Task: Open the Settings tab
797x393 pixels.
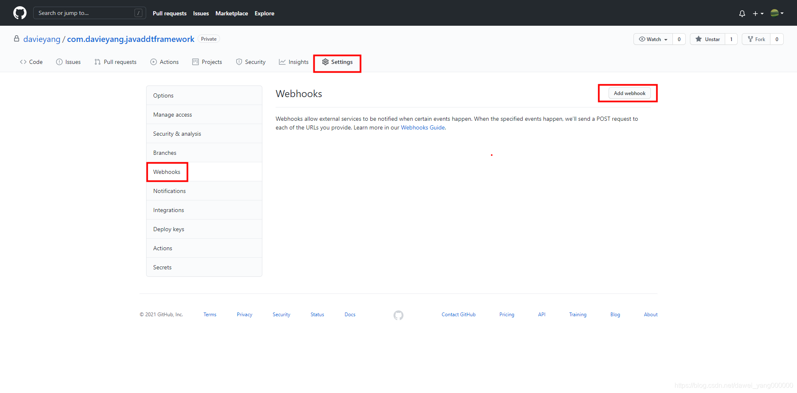Action: coord(337,62)
